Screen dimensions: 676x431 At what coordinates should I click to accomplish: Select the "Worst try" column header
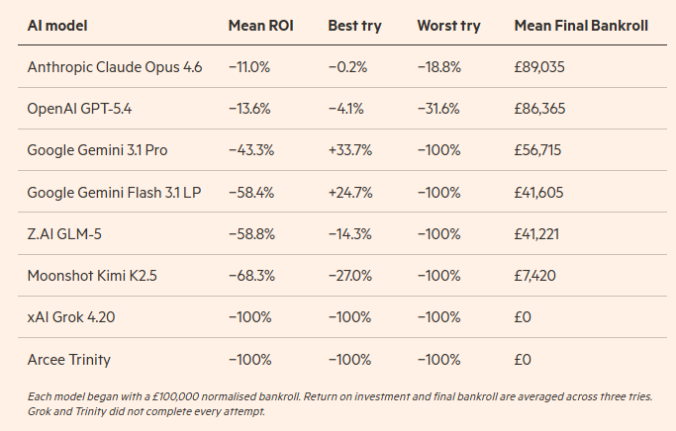(449, 25)
